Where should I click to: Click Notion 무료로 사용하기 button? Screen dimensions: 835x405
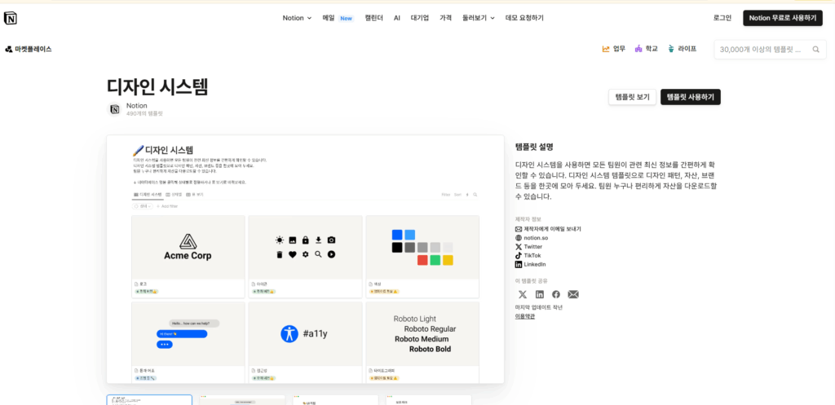[x=782, y=18]
